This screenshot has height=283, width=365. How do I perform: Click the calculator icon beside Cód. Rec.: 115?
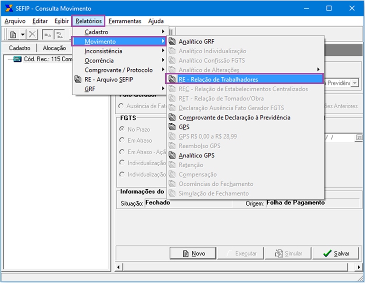point(18,59)
